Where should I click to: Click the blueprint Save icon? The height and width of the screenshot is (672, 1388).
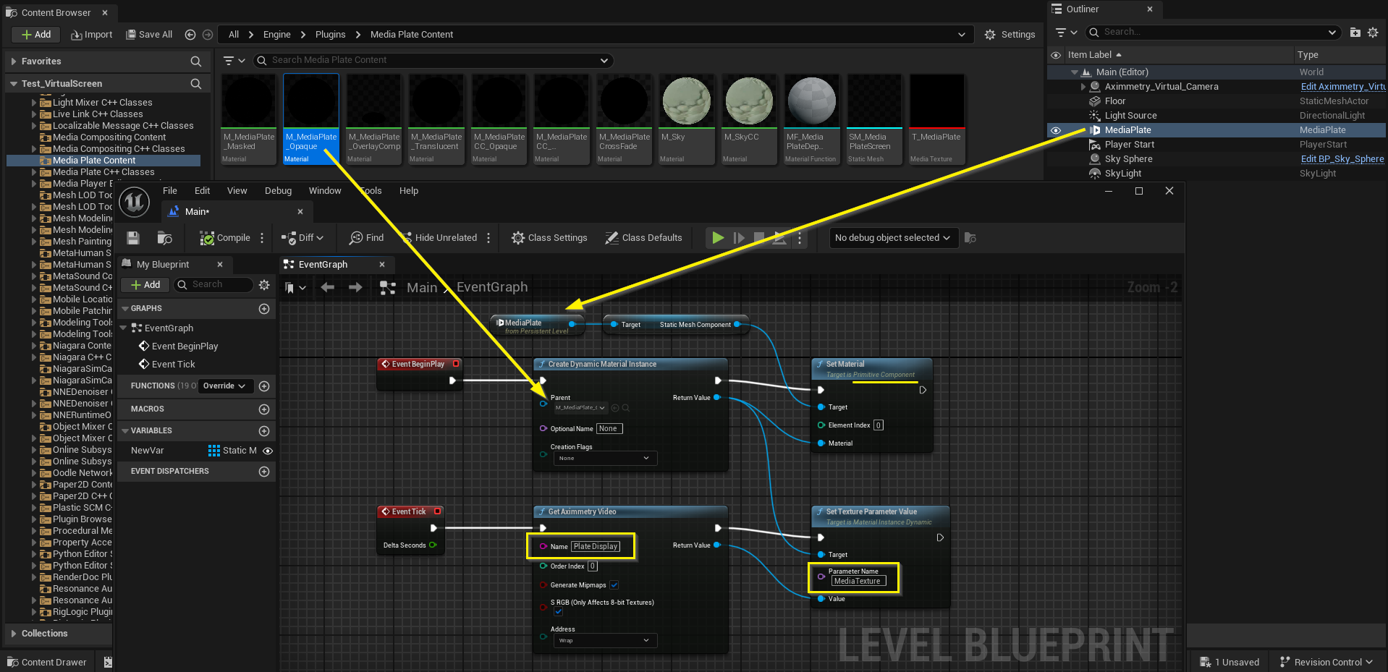tap(132, 237)
